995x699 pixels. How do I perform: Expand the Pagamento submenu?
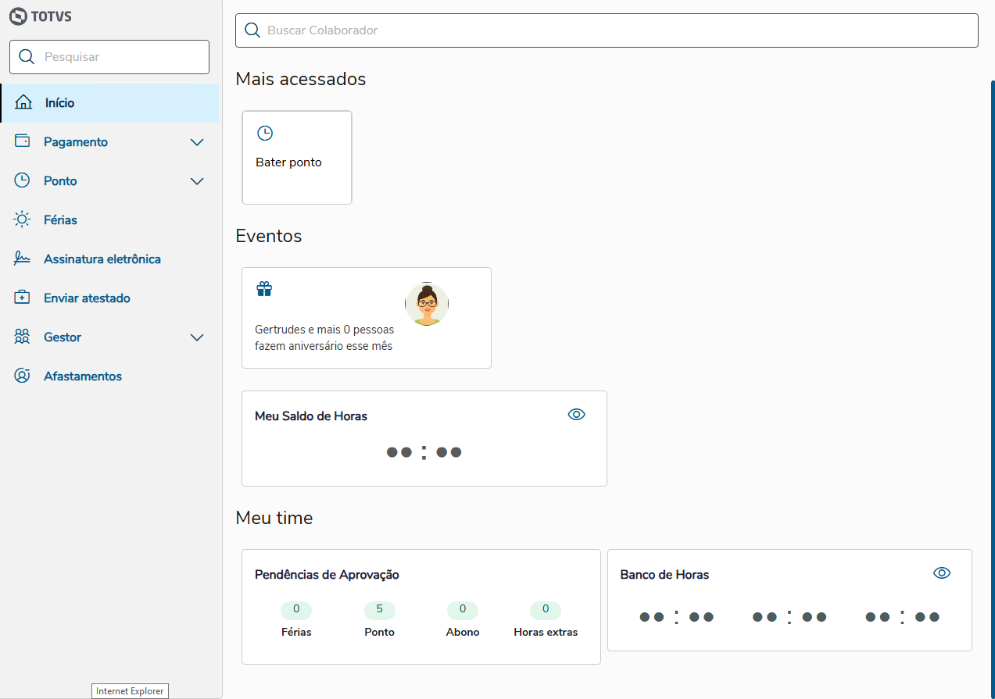point(197,142)
